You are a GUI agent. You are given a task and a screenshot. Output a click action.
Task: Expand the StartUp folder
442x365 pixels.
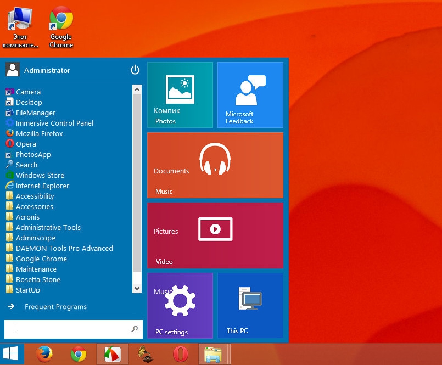(23, 290)
